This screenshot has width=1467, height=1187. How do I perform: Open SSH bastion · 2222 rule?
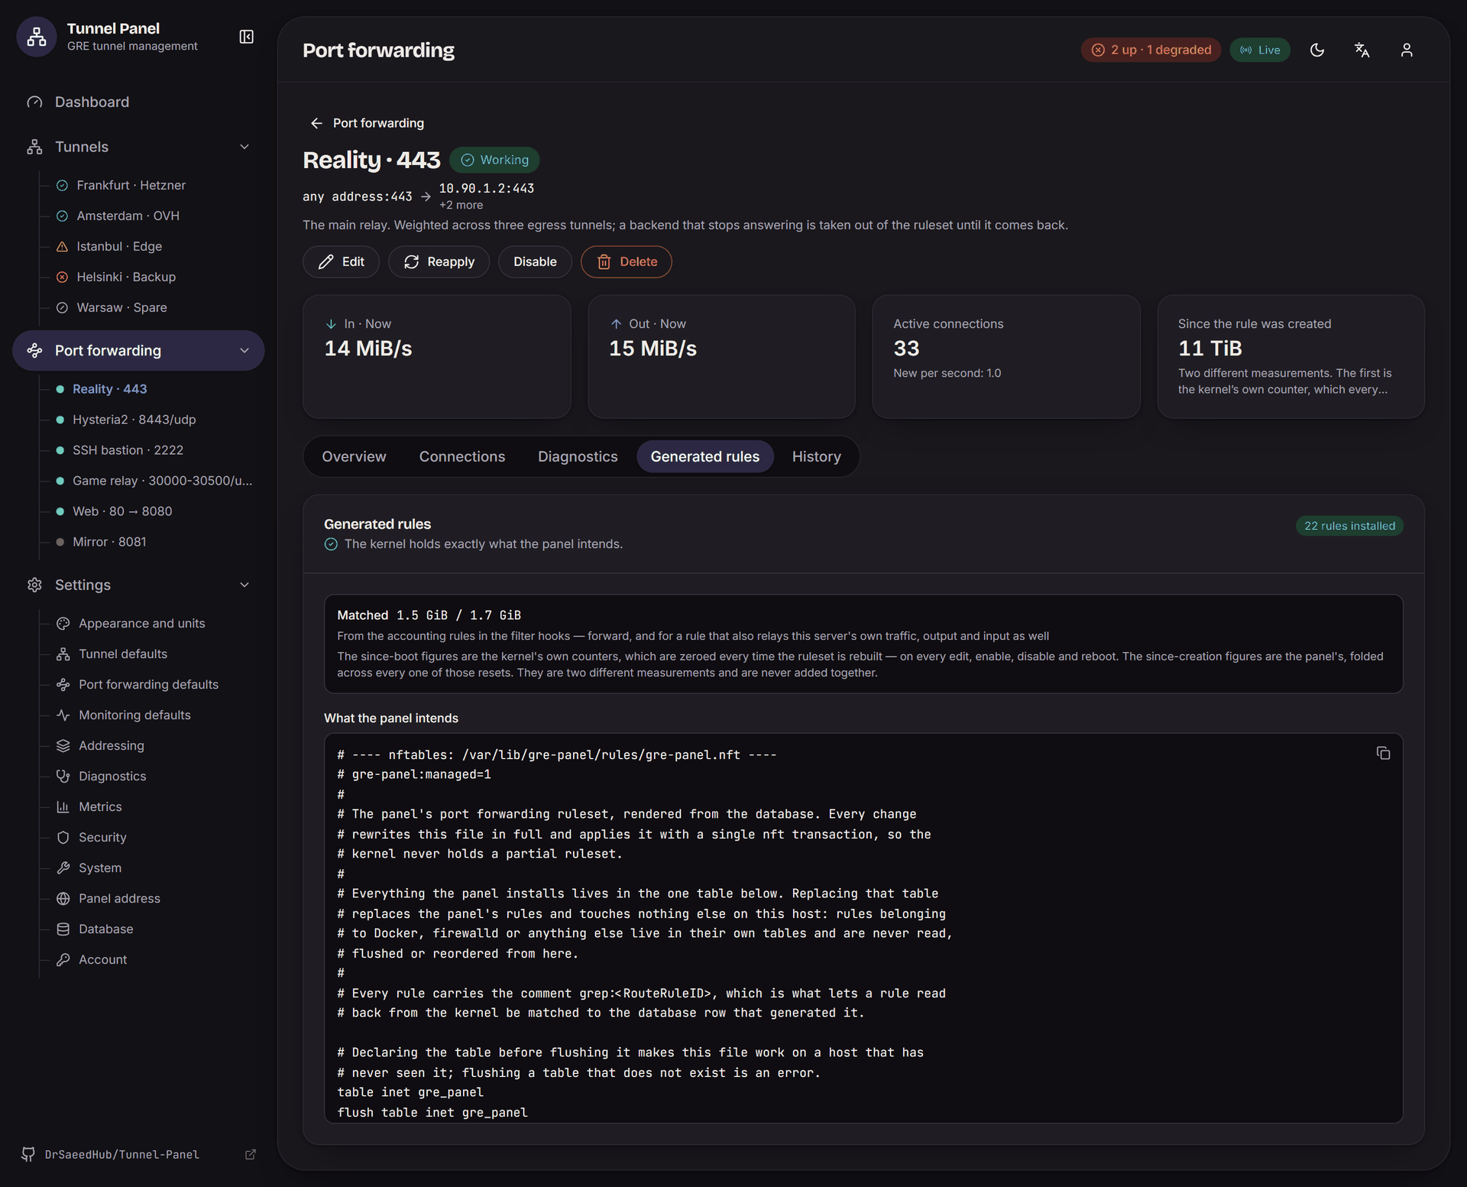click(x=128, y=450)
